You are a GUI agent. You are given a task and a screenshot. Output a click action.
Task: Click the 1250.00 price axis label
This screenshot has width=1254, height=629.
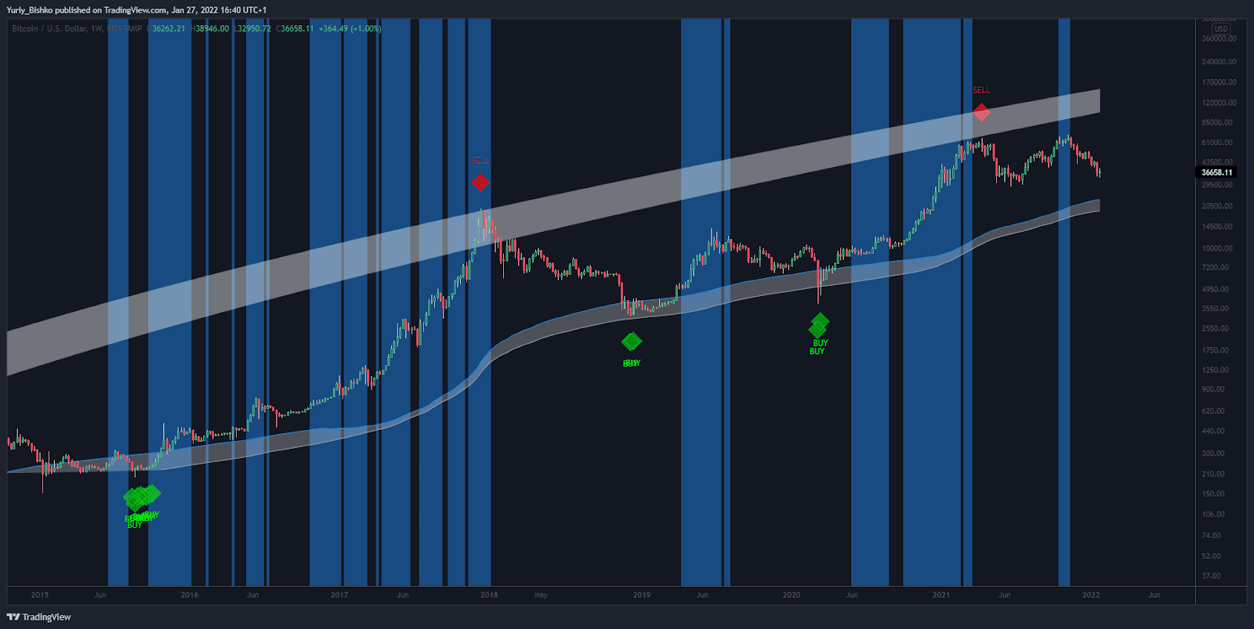click(1216, 371)
